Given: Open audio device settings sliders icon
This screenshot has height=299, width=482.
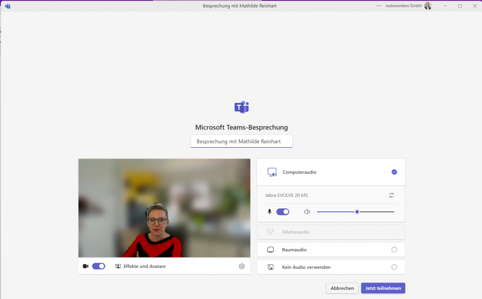Looking at the screenshot, I should 391,195.
